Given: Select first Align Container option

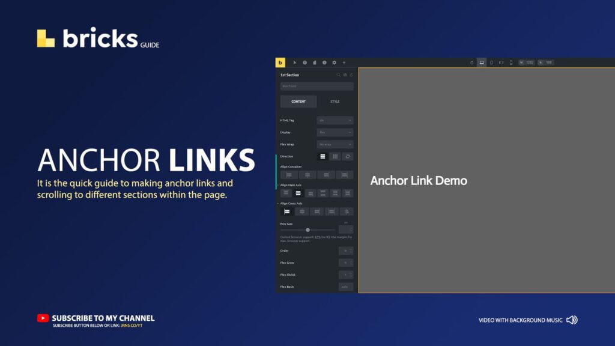Looking at the screenshot, I should click(289, 175).
